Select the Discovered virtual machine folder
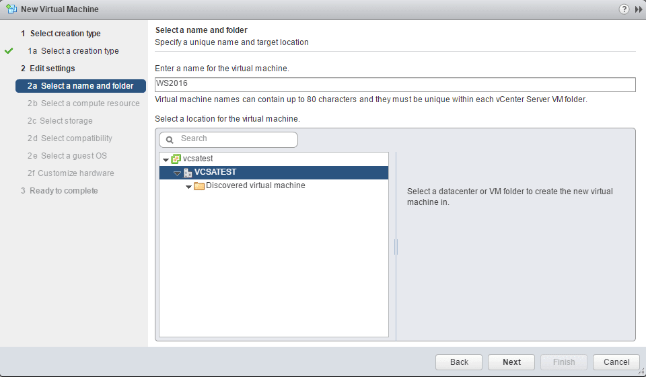The height and width of the screenshot is (377, 646). pos(255,185)
